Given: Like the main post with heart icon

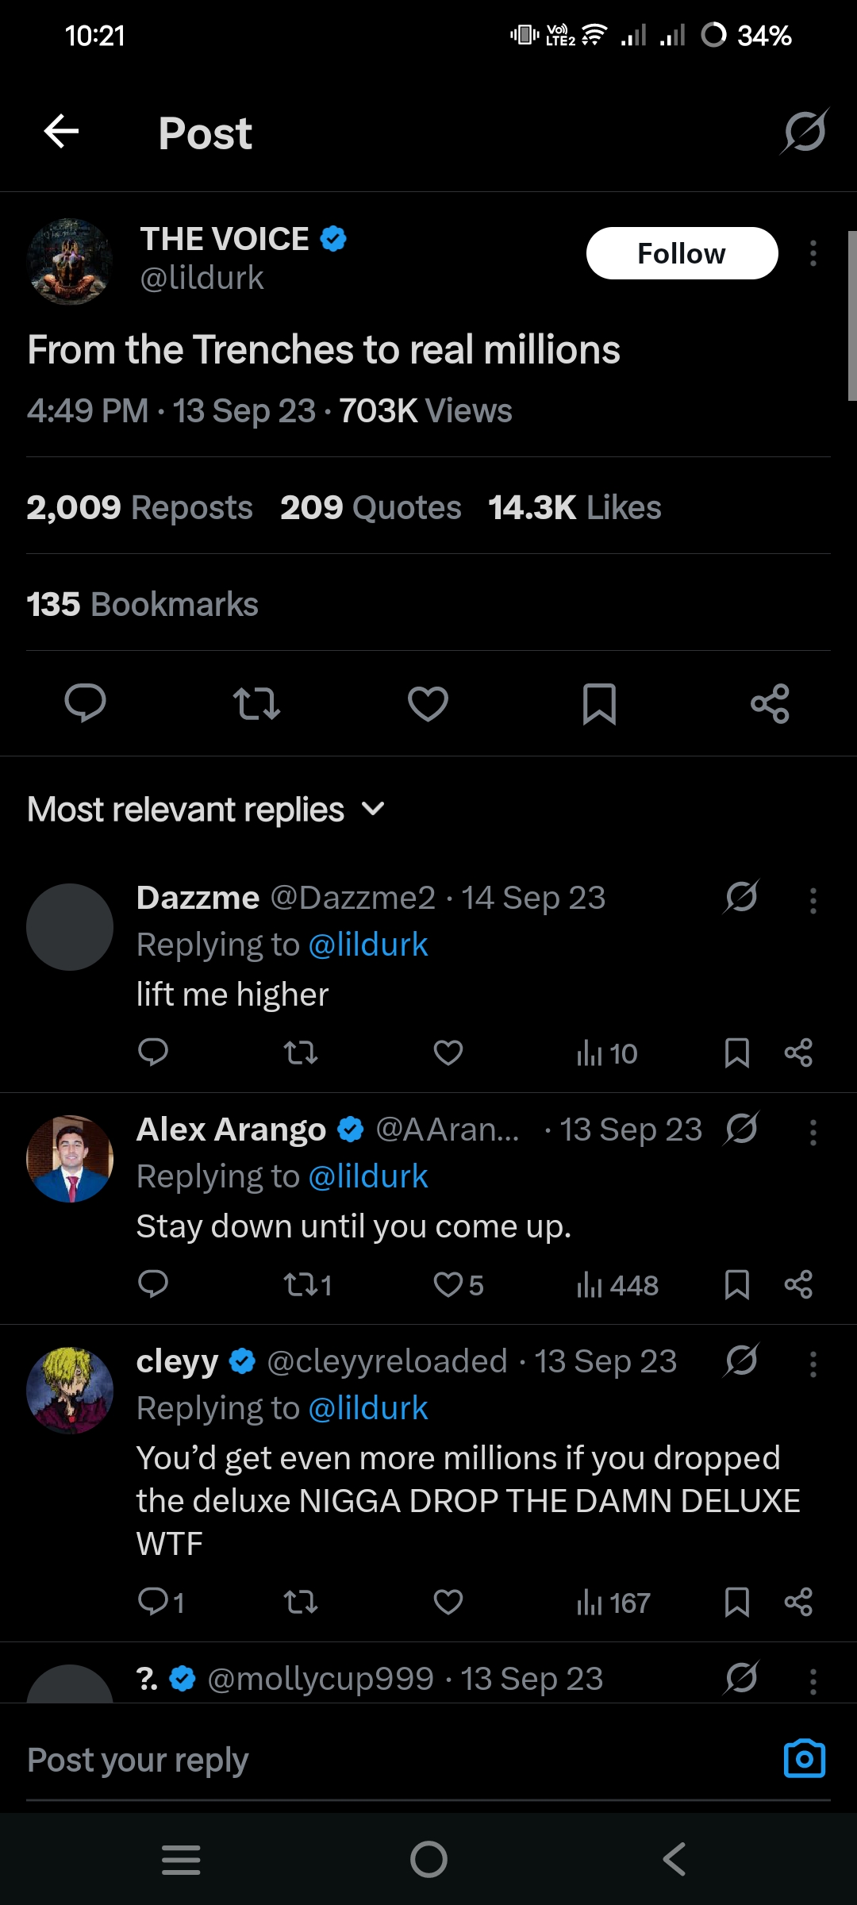Looking at the screenshot, I should coord(428,703).
